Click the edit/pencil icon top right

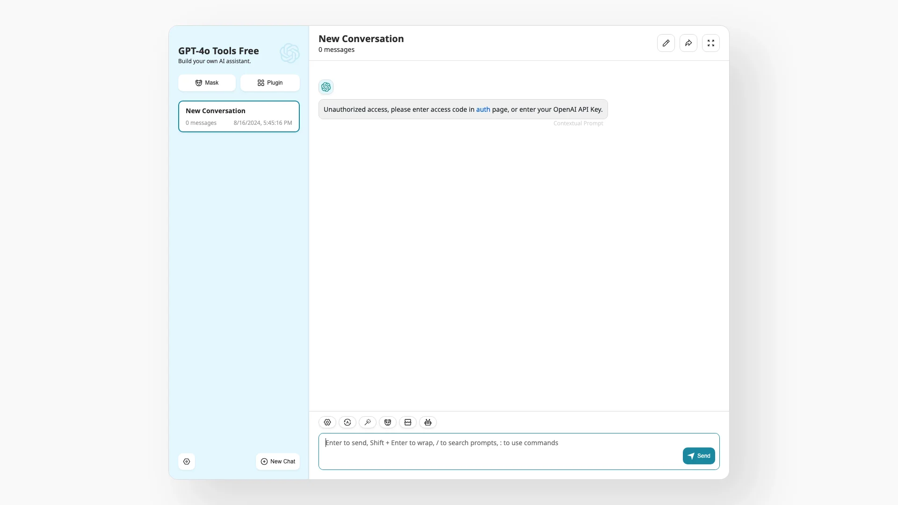click(x=666, y=43)
